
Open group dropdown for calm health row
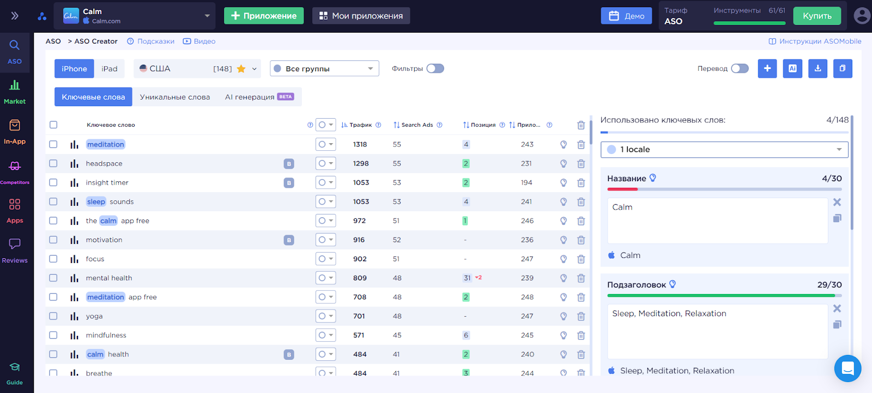point(325,354)
